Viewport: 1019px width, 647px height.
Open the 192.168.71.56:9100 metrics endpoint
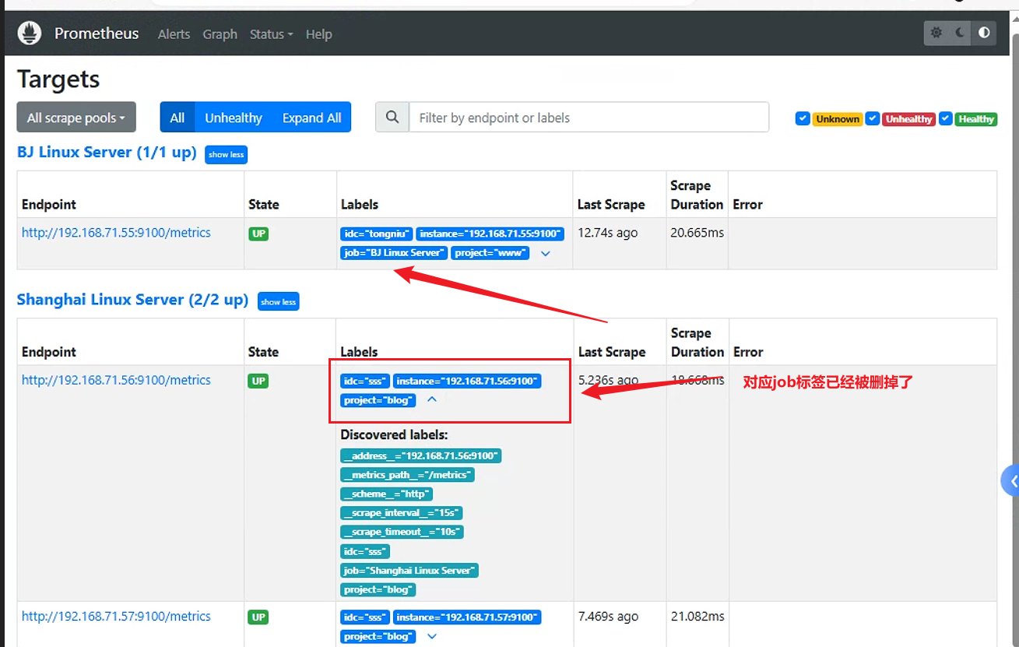(116, 380)
